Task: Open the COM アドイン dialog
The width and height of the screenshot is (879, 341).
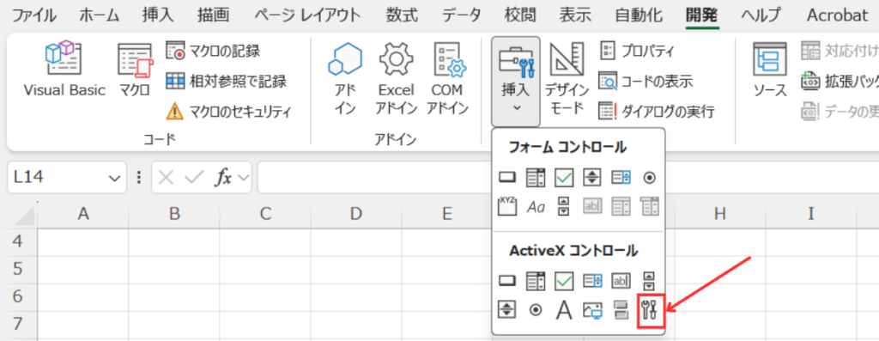Action: click(x=447, y=78)
